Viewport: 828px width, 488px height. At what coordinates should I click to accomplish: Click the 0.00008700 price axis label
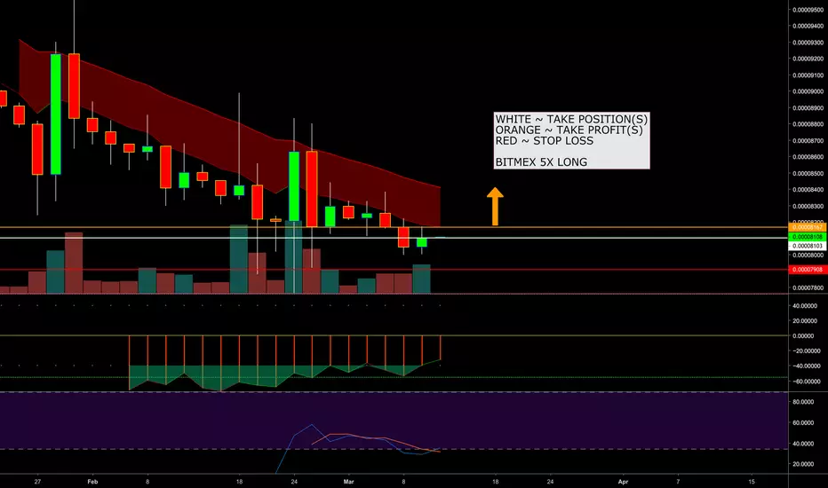(x=808, y=140)
